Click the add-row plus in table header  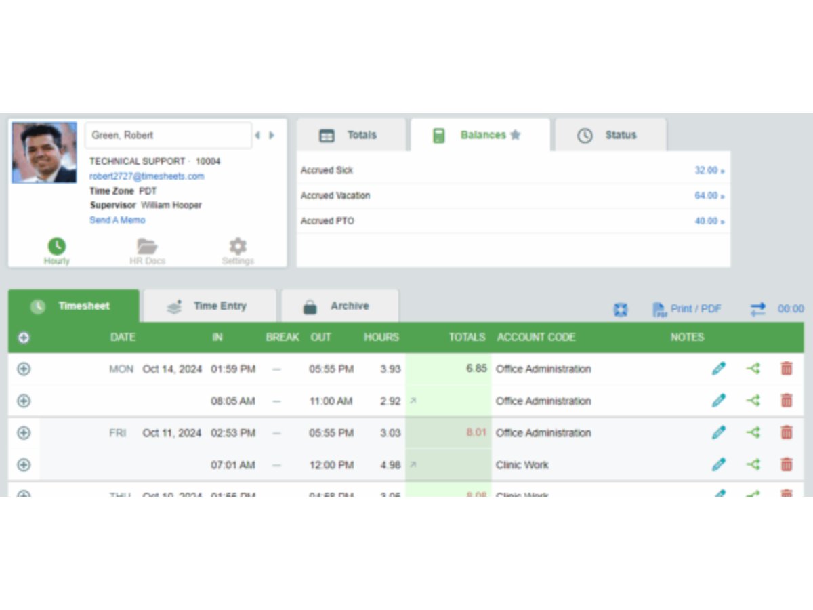[x=23, y=337]
